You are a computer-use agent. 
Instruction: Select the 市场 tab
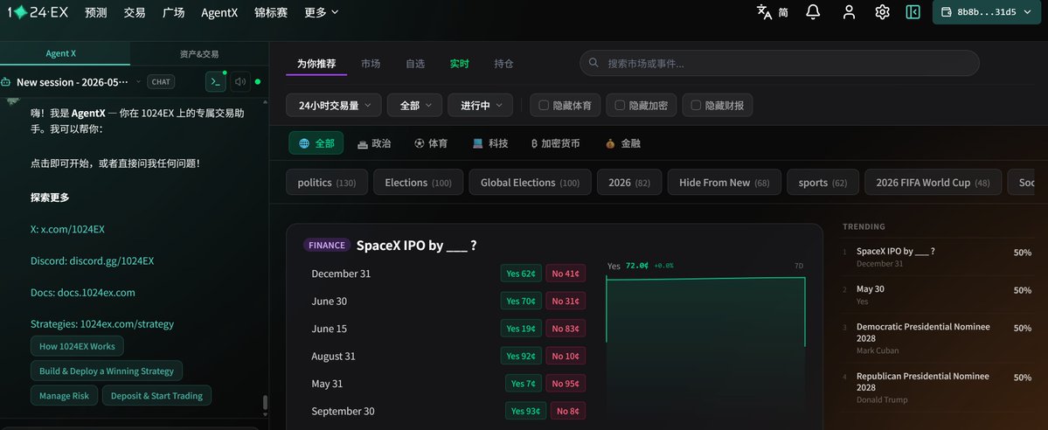(371, 64)
